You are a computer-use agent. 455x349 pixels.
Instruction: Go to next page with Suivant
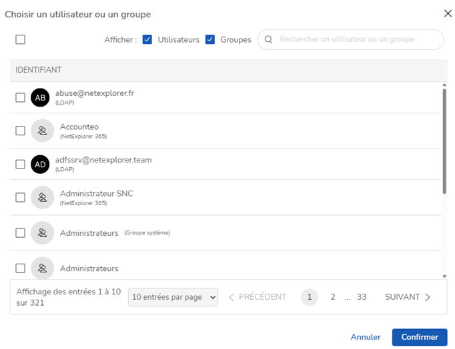click(408, 297)
